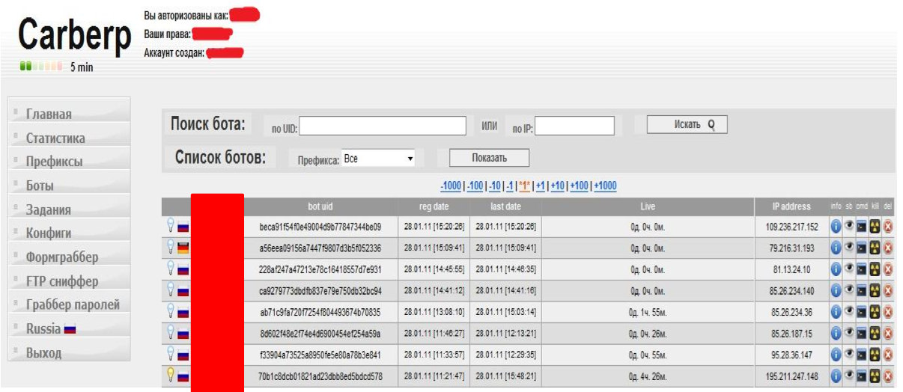Toggle sb eye icon for 85.26.187.15
Screen dimensions: 903x392
[850, 333]
